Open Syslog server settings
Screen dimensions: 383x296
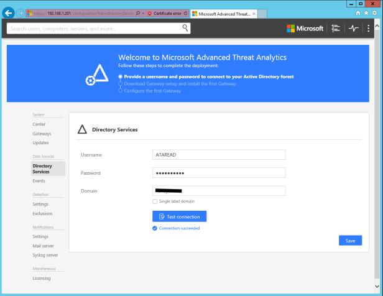45,255
